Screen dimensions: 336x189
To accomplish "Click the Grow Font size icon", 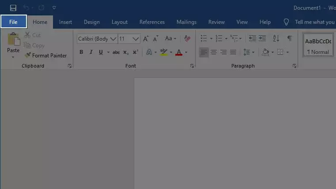I will (146, 39).
